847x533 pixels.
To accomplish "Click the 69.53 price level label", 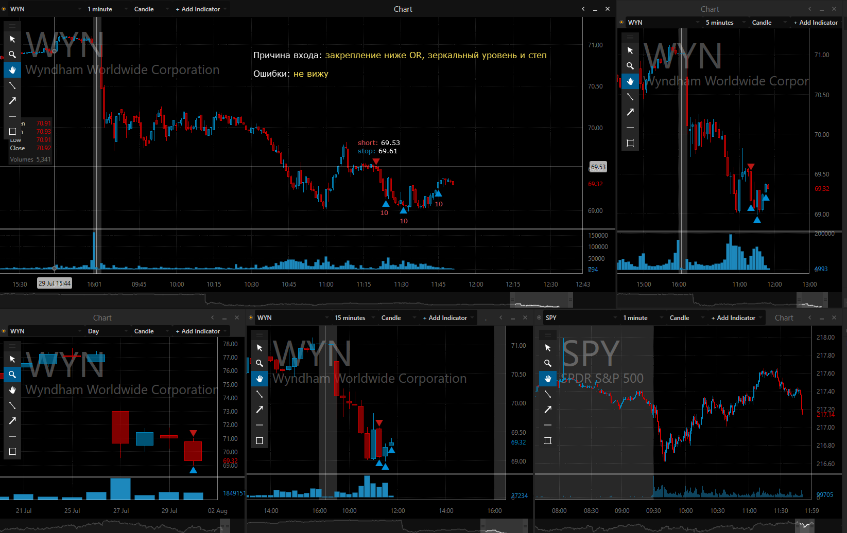I will (598, 167).
